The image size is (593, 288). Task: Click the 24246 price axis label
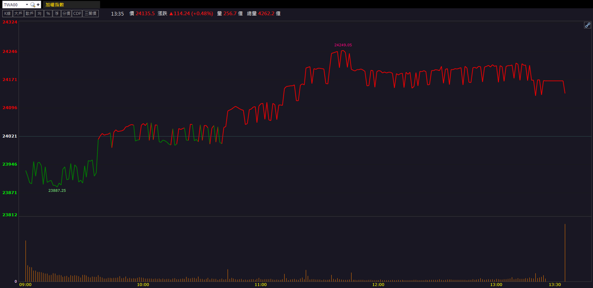(x=10, y=52)
